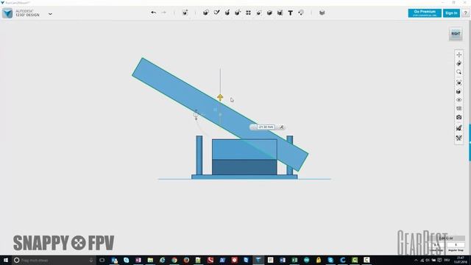This screenshot has width=471, height=265.
Task: Click the Undo arrow in the toolbar
Action: click(x=154, y=13)
